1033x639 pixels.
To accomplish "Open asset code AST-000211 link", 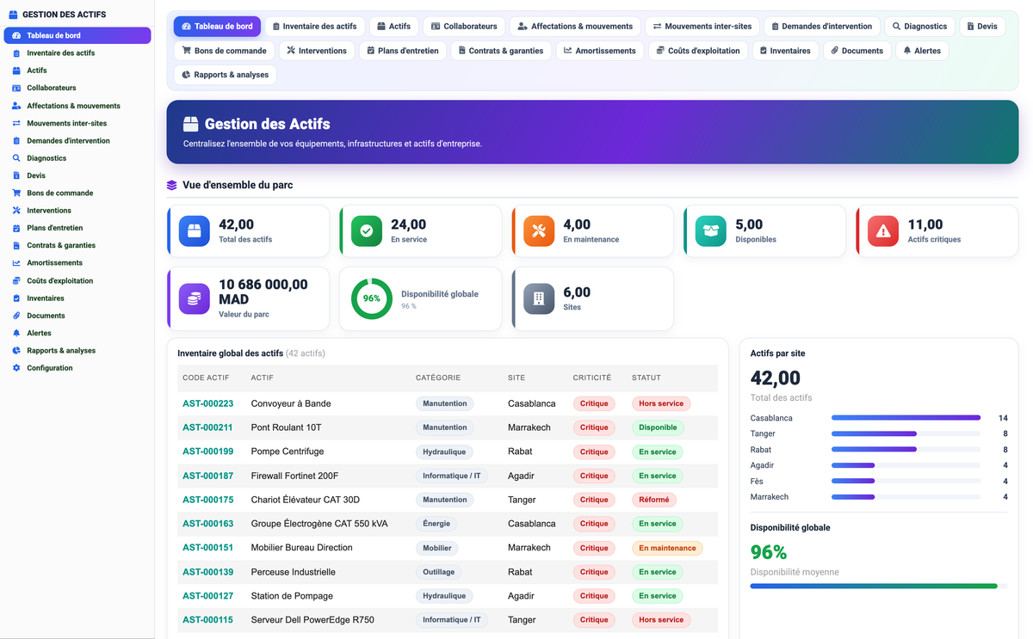I will (207, 427).
